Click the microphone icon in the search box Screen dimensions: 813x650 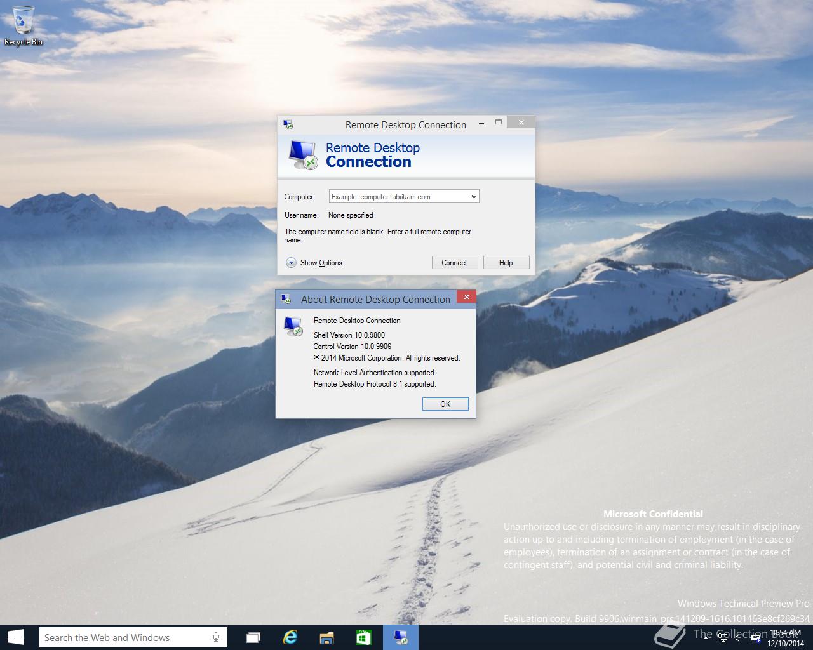click(216, 637)
